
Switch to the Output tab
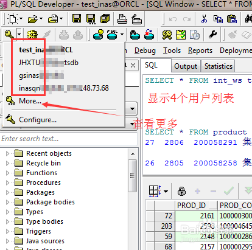[x=186, y=66]
